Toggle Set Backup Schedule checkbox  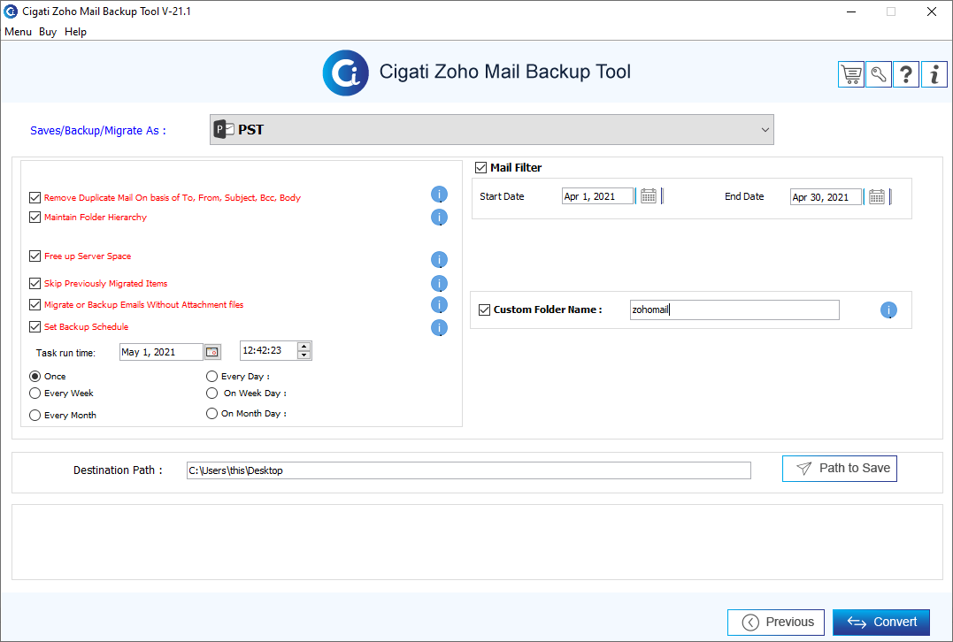coord(35,326)
